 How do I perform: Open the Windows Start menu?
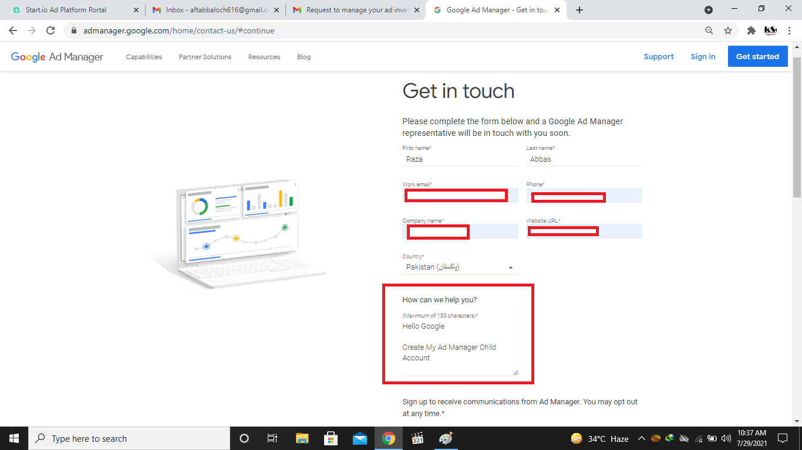(14, 438)
